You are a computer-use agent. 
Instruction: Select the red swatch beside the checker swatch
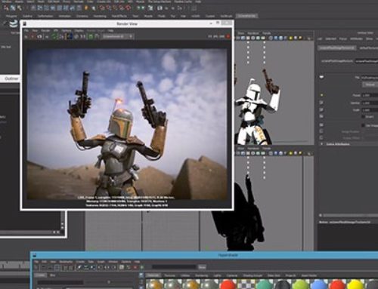[228, 284]
